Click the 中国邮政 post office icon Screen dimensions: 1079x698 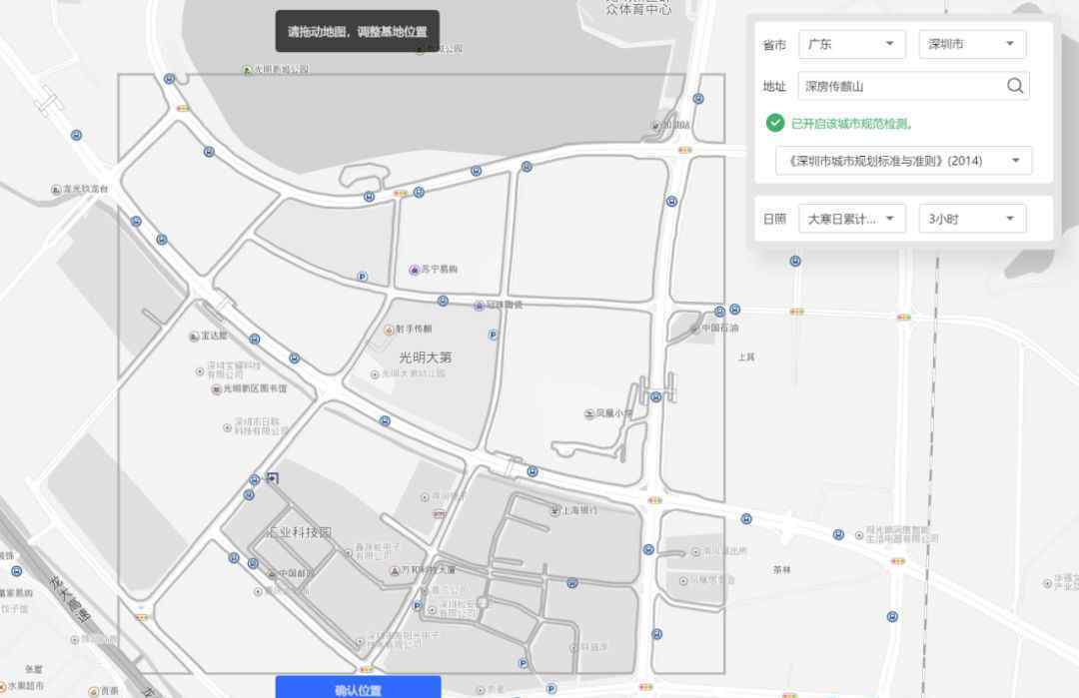coord(272,573)
